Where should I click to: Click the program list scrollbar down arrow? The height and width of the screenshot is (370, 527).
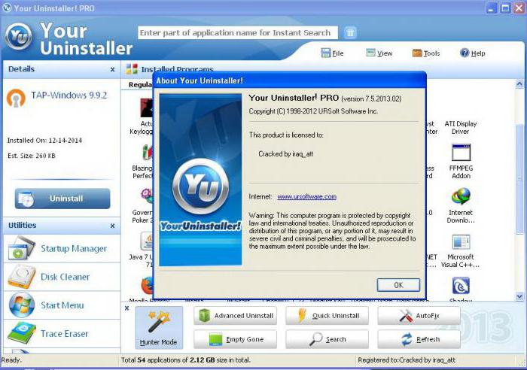(x=519, y=296)
